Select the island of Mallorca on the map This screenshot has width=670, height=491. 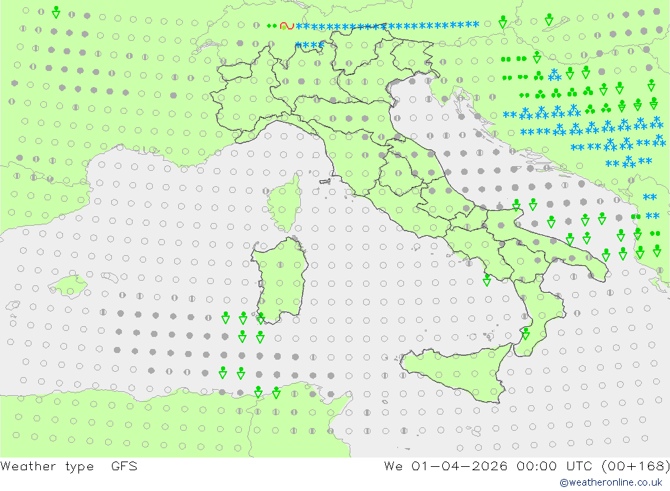pyautogui.click(x=68, y=286)
